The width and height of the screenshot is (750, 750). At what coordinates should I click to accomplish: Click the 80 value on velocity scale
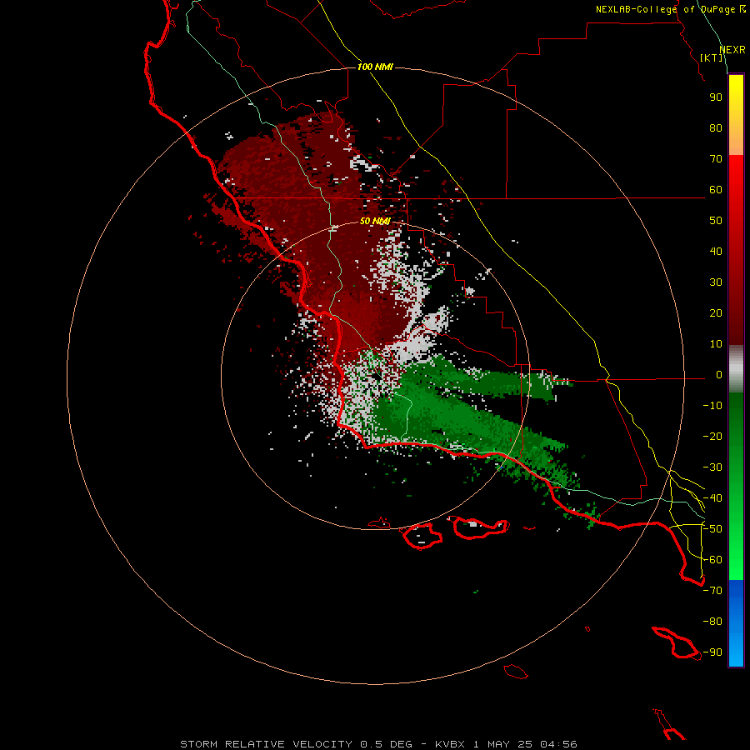tap(716, 128)
